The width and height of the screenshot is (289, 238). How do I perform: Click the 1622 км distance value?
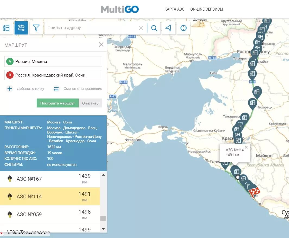click(x=54, y=147)
